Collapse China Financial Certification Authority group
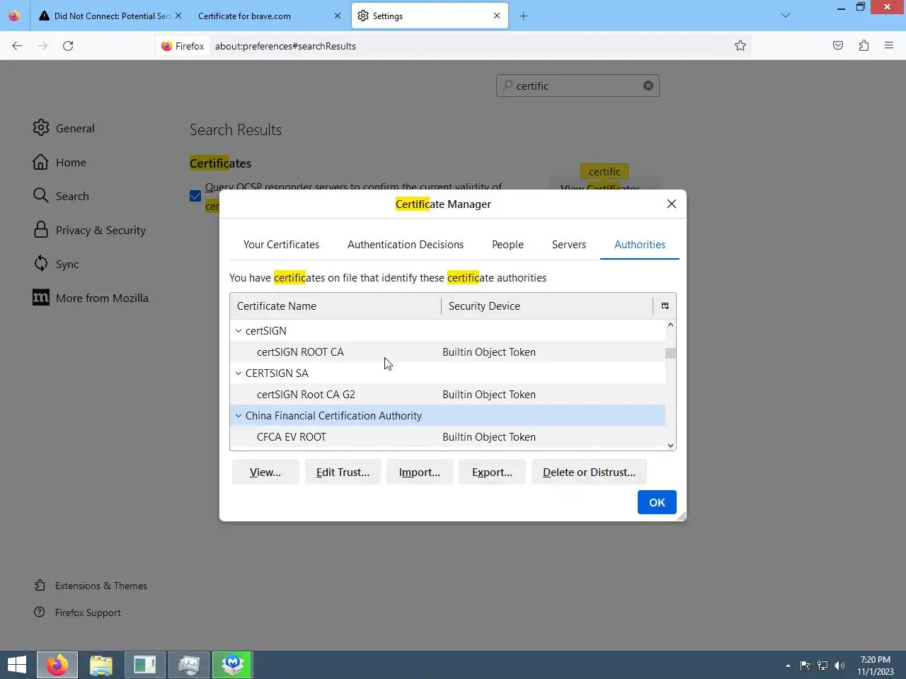The height and width of the screenshot is (679, 906). [239, 415]
